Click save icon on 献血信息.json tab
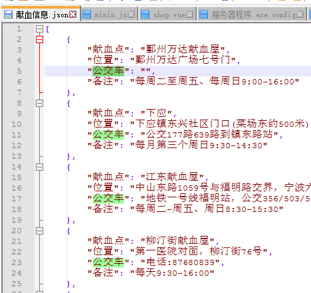 pos(9,15)
